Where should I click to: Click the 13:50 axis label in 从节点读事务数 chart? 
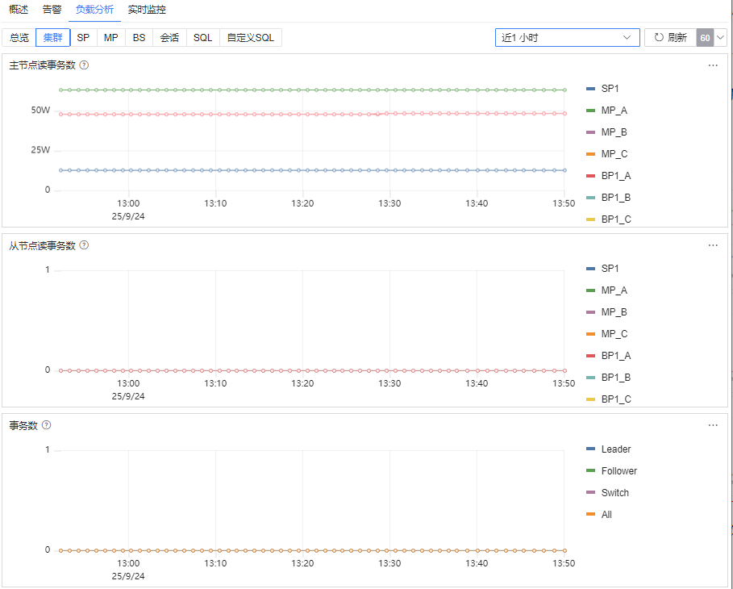click(x=564, y=383)
